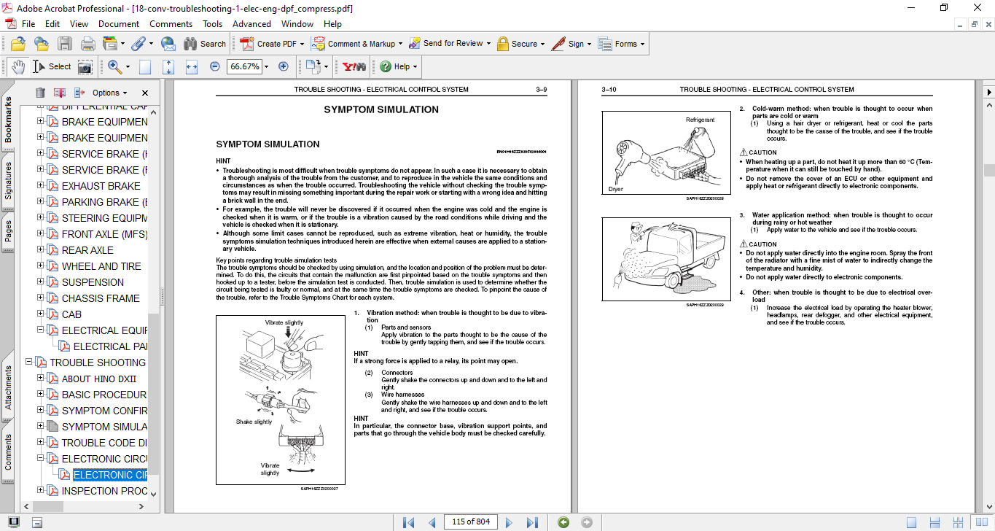Delete selected bookmark with trash icon
This screenshot has width=995, height=531.
(40, 93)
